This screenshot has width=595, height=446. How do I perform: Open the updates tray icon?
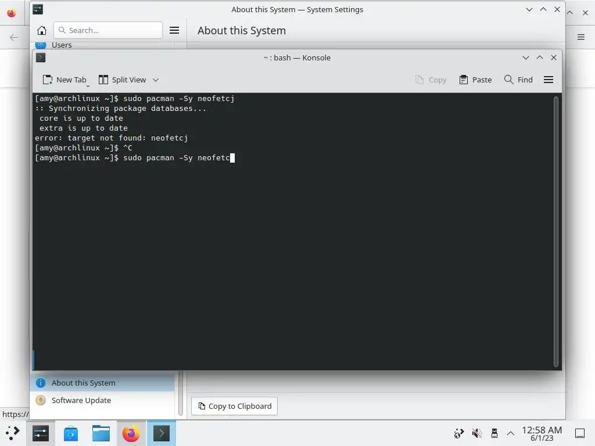tap(459, 433)
